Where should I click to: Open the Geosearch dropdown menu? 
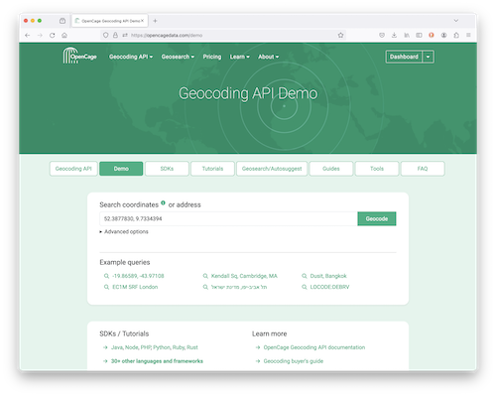pyautogui.click(x=178, y=57)
